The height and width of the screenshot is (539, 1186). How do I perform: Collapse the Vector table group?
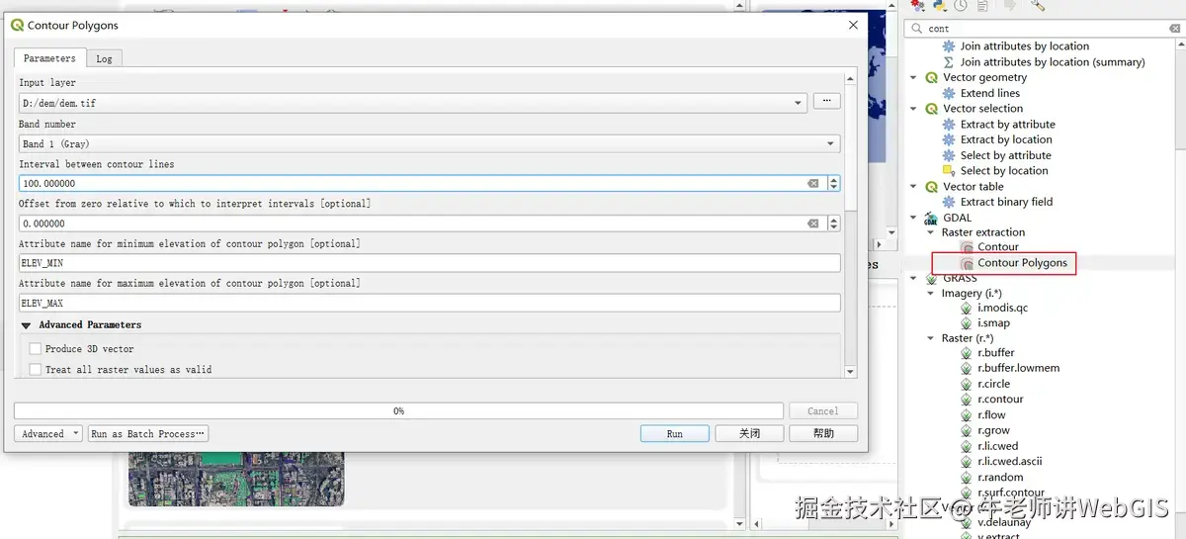click(913, 187)
